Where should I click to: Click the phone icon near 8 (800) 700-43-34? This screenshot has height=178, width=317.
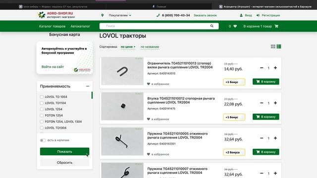(x=158, y=15)
